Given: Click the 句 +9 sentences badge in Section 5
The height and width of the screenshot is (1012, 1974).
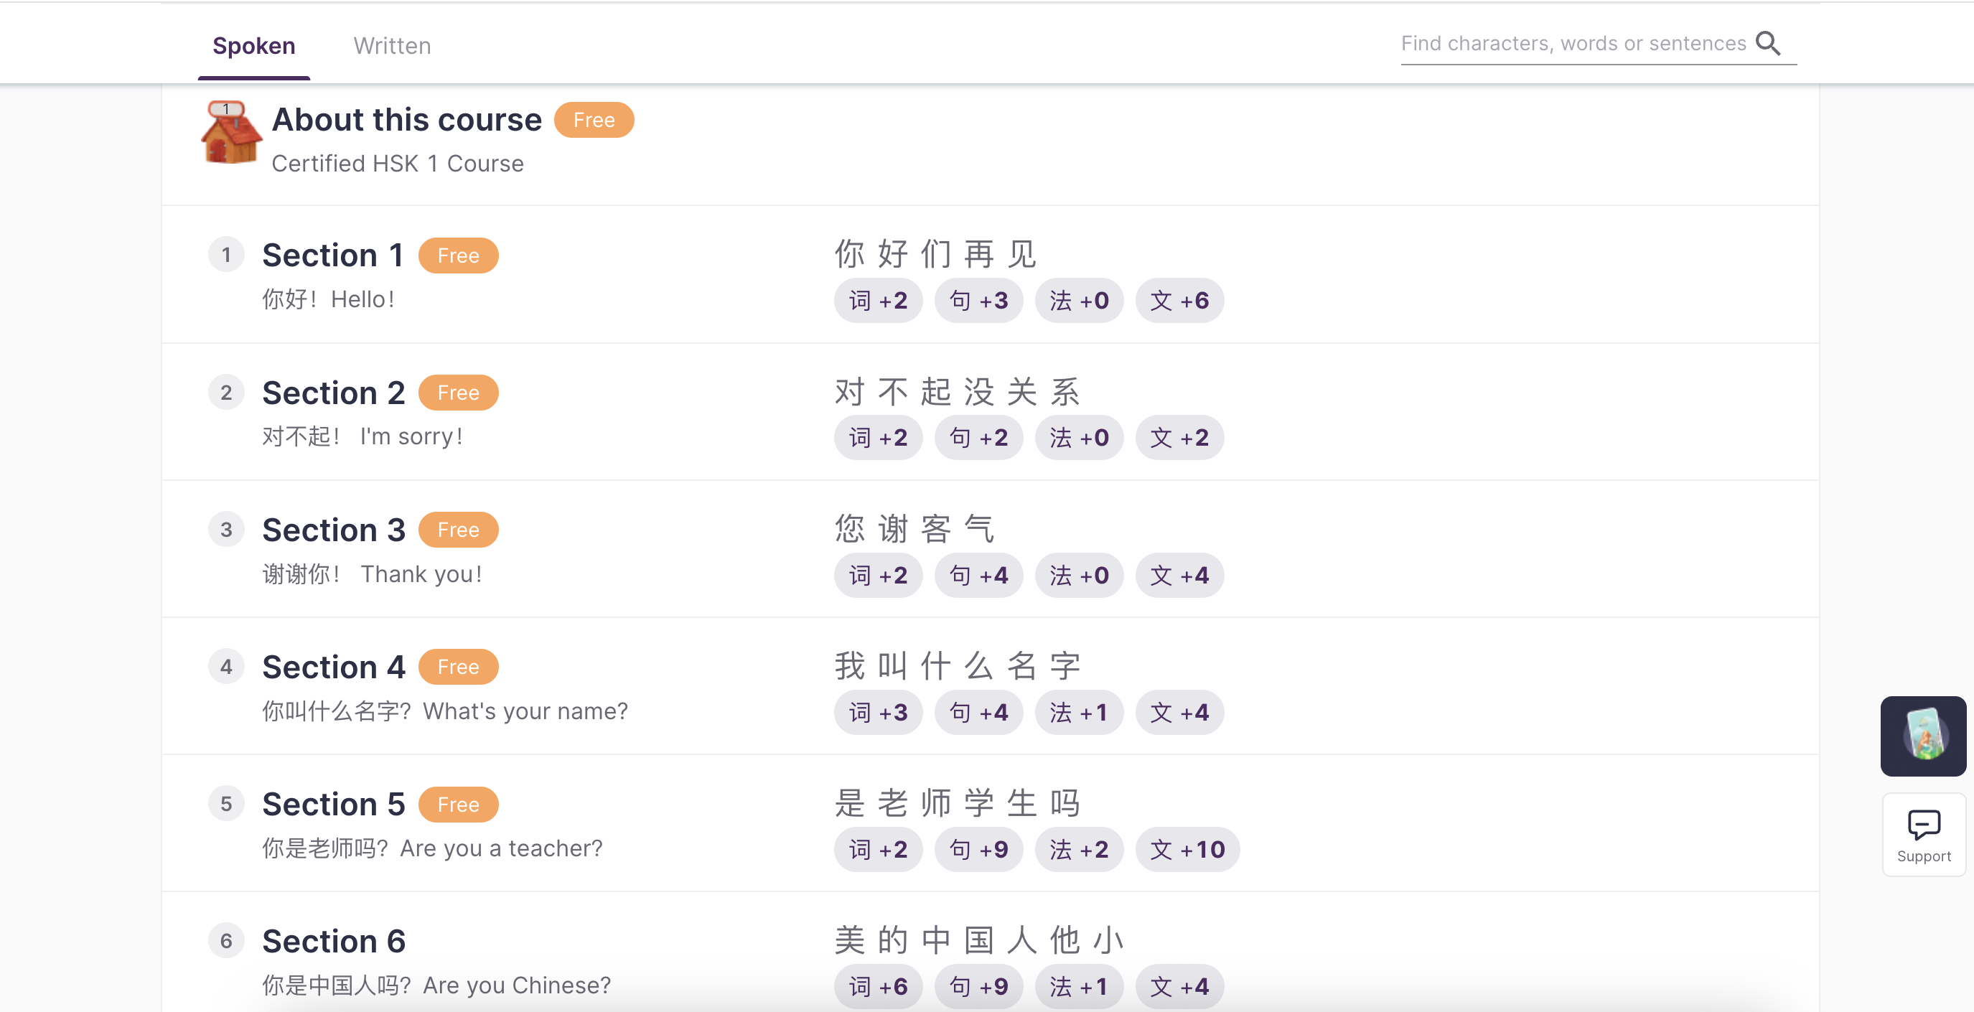Looking at the screenshot, I should tap(978, 850).
